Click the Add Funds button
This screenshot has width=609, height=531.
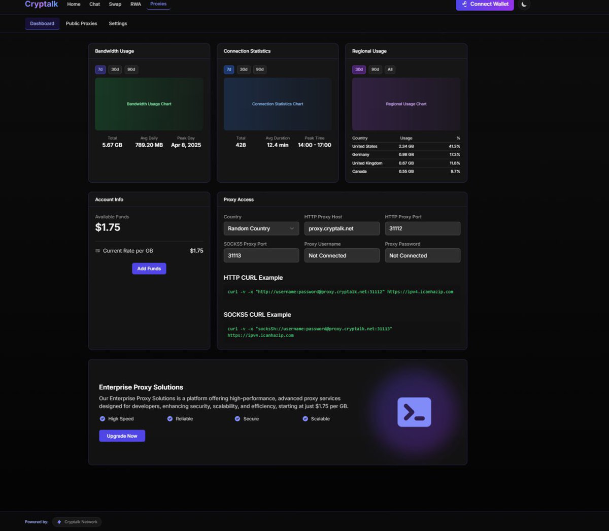coord(149,269)
